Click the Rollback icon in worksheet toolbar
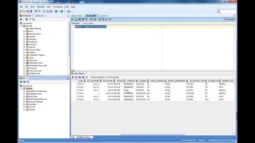This screenshot has width=255, height=143. (95, 19)
